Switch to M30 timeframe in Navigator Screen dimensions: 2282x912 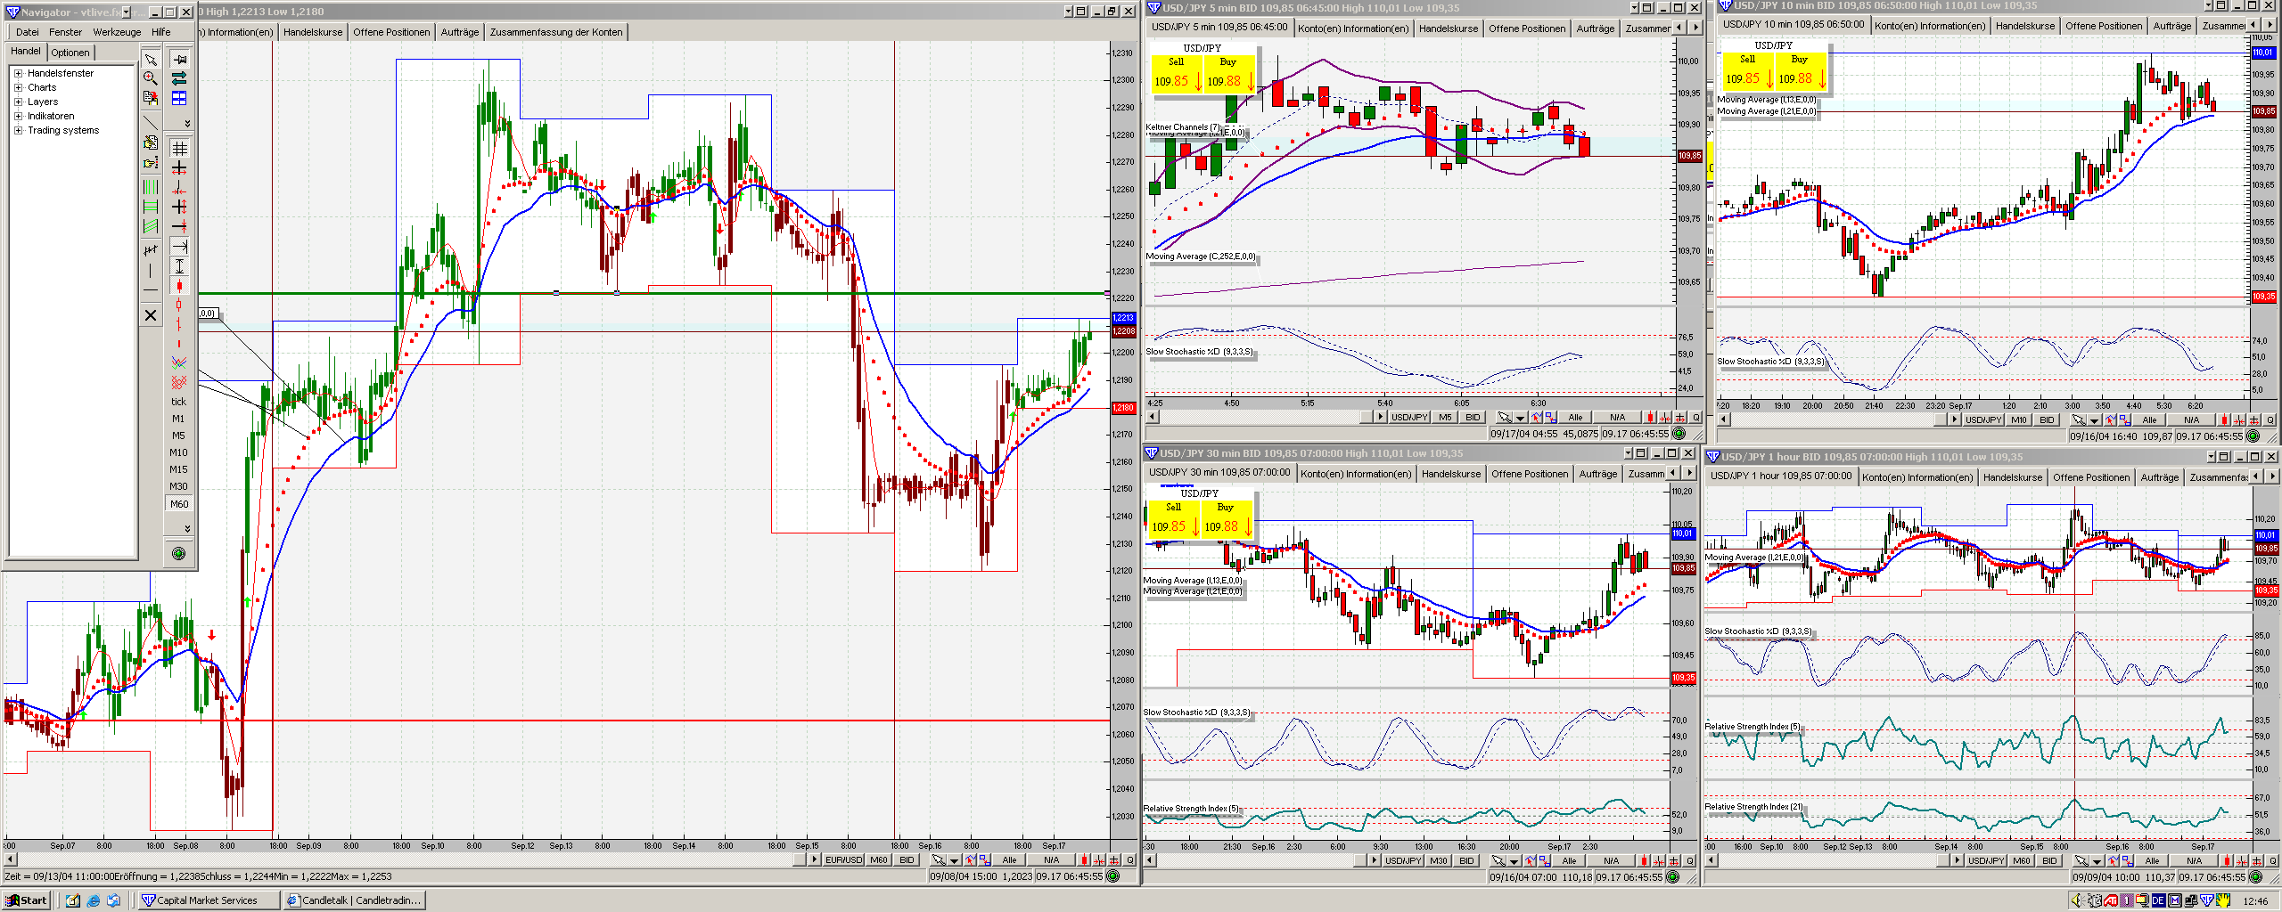tap(178, 486)
